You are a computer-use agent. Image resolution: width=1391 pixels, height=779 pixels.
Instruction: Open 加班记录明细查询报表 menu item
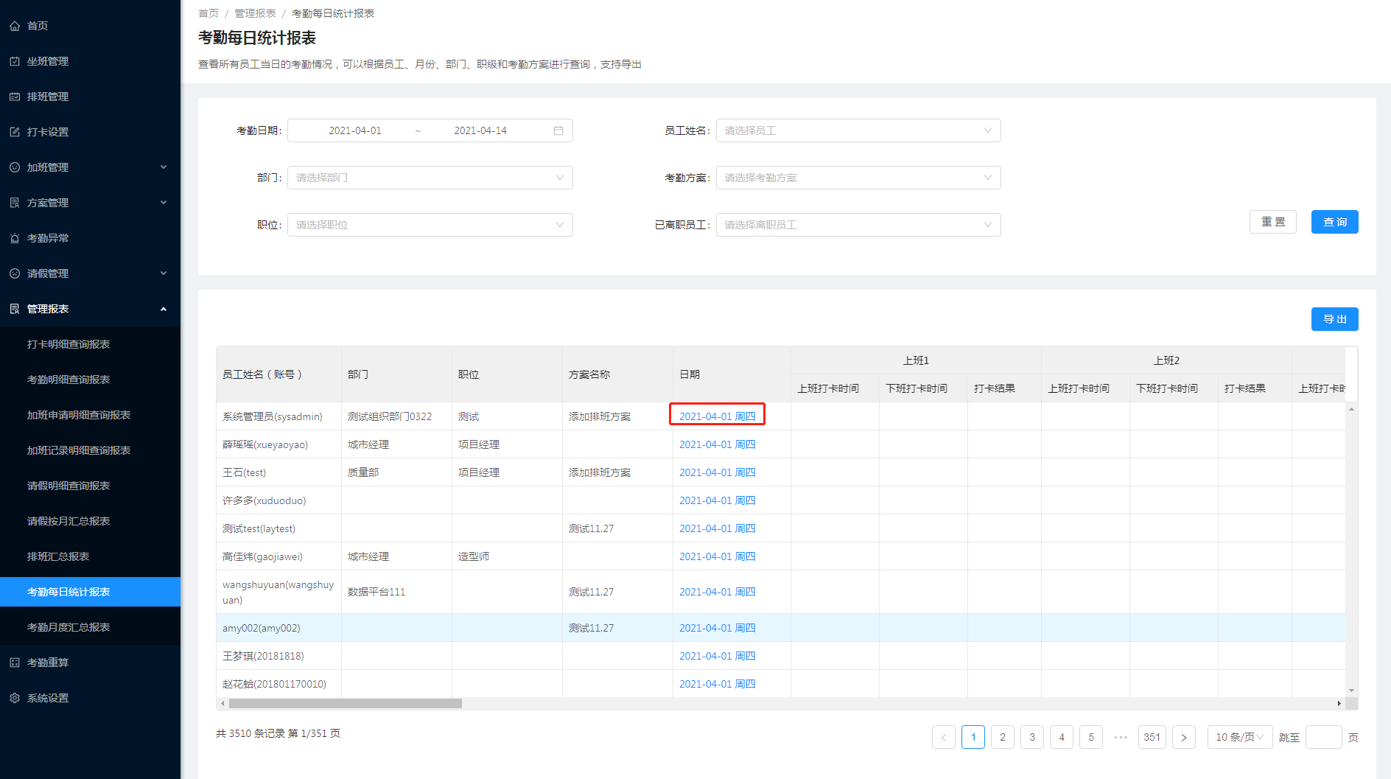90,450
